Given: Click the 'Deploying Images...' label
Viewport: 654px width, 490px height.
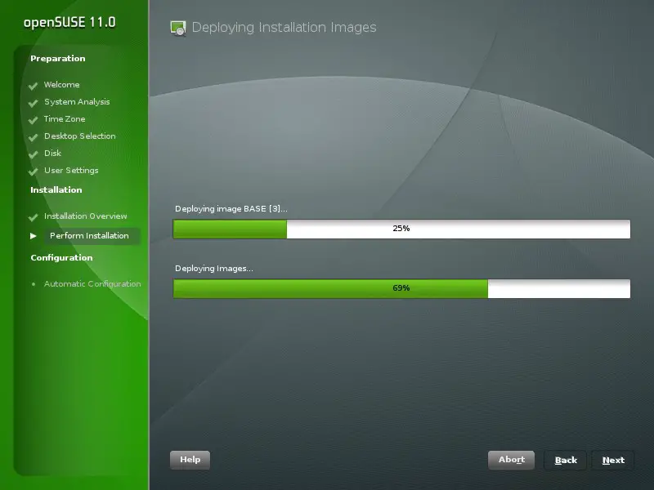Looking at the screenshot, I should tap(214, 269).
